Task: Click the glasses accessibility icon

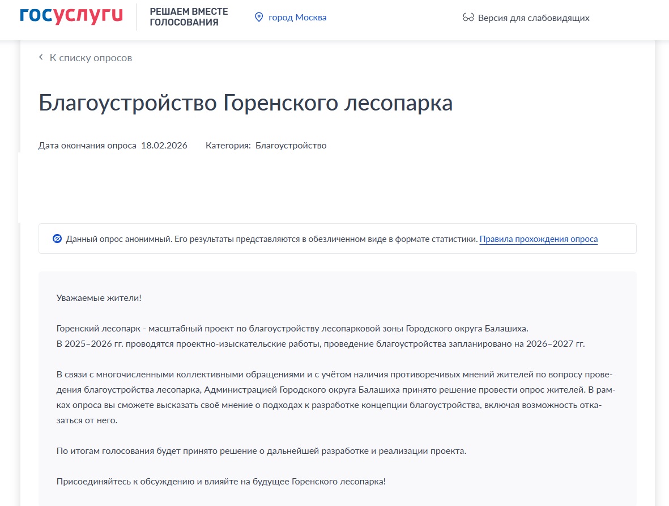Action: 468,18
